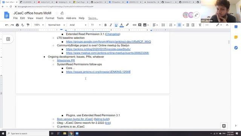Open the Format menu

(50, 18)
